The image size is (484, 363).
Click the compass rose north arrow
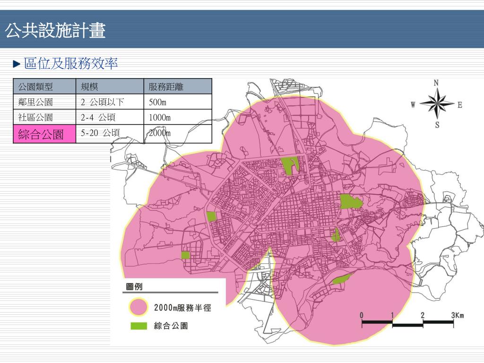tap(437, 104)
